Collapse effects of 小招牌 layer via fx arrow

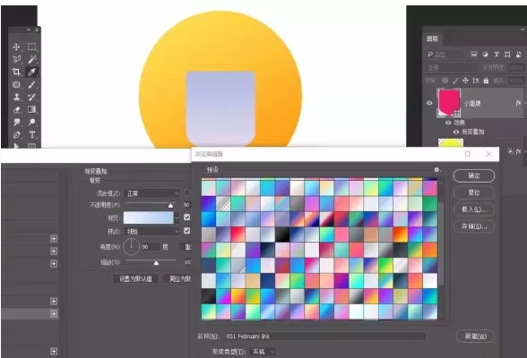point(524,103)
